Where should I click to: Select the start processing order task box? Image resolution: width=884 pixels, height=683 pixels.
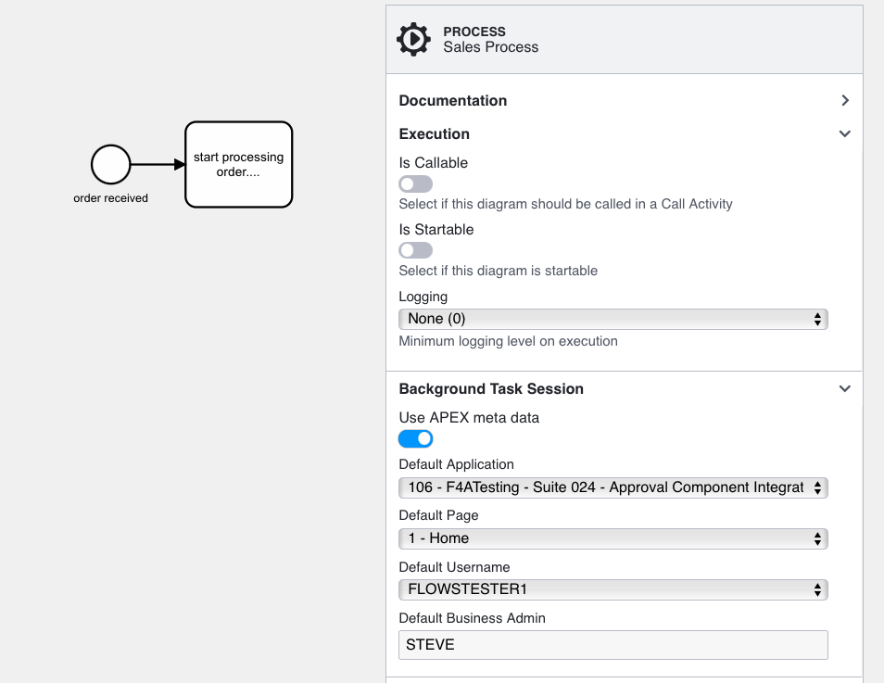click(238, 164)
